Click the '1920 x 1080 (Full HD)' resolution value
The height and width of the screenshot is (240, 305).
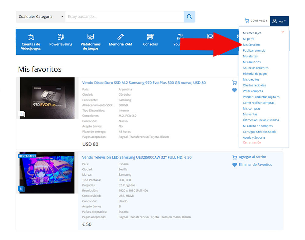click(x=133, y=191)
